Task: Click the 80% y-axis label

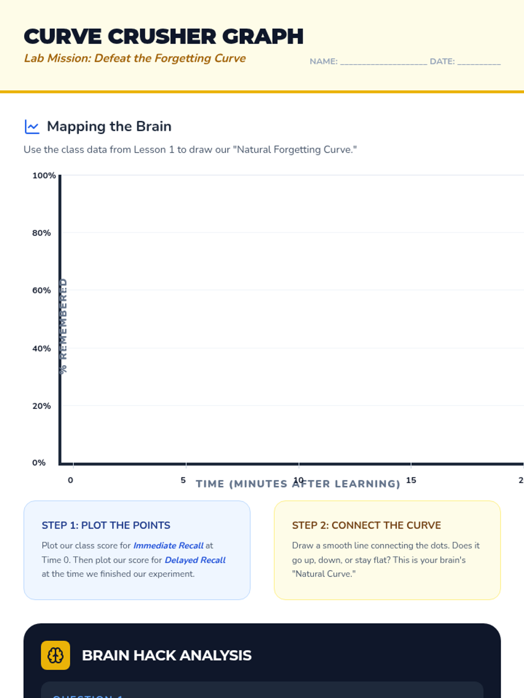Action: [41, 233]
